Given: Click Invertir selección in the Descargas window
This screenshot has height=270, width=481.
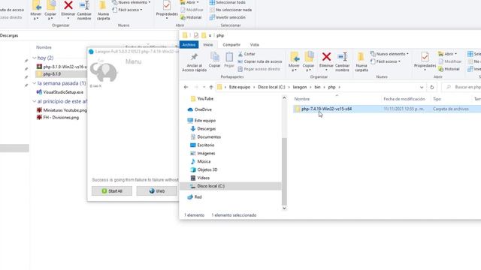Looking at the screenshot, I should coord(227,17).
